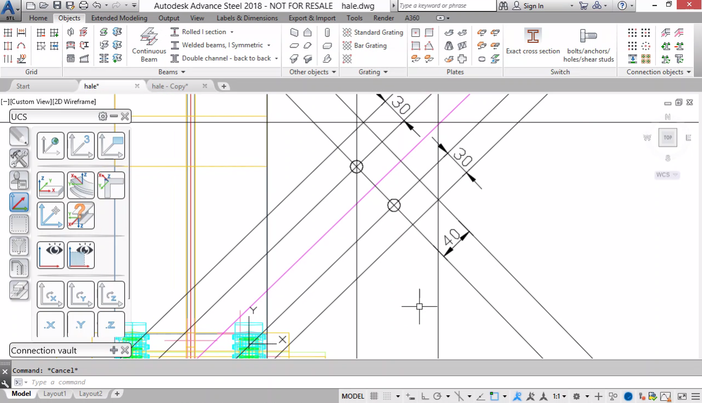Viewport: 702px width, 403px height.
Task: Click the .Y point filter icon
Action: click(x=81, y=324)
